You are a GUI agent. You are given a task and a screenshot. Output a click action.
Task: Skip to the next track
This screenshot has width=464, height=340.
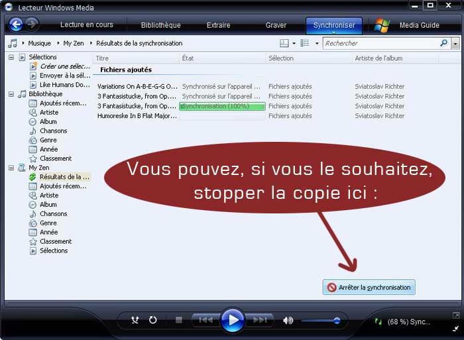[261, 320]
